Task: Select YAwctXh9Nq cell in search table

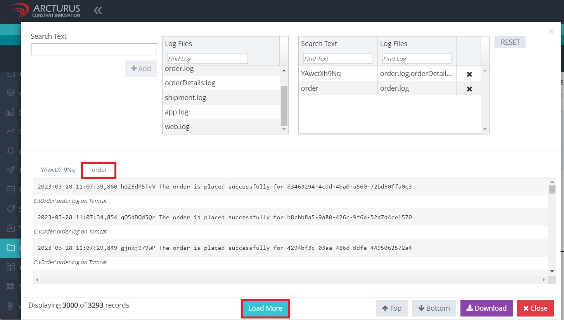Action: tap(338, 74)
